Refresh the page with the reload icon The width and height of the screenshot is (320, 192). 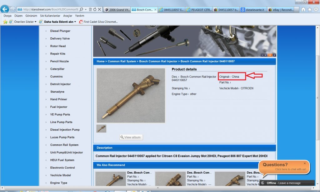[x=95, y=9]
